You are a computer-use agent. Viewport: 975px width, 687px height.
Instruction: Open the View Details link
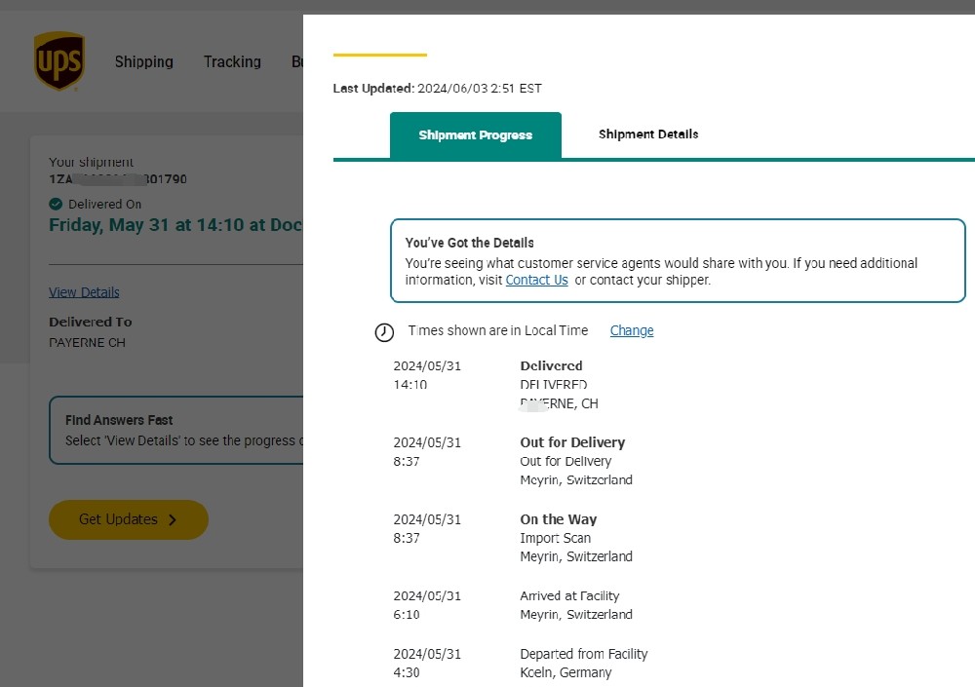click(x=84, y=292)
